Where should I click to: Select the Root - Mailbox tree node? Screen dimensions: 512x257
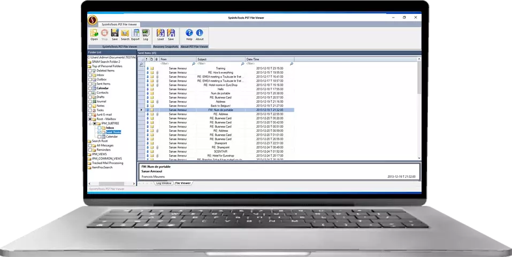(x=106, y=119)
